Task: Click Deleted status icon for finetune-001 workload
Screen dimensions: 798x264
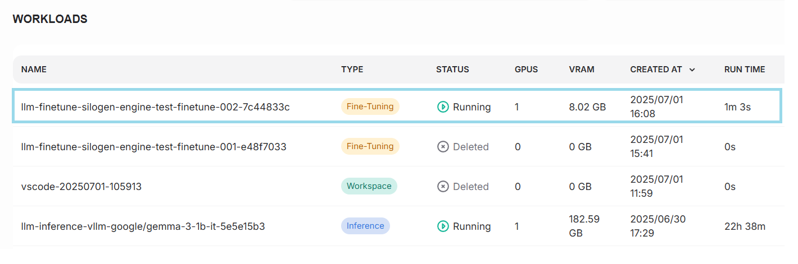Action: [443, 147]
